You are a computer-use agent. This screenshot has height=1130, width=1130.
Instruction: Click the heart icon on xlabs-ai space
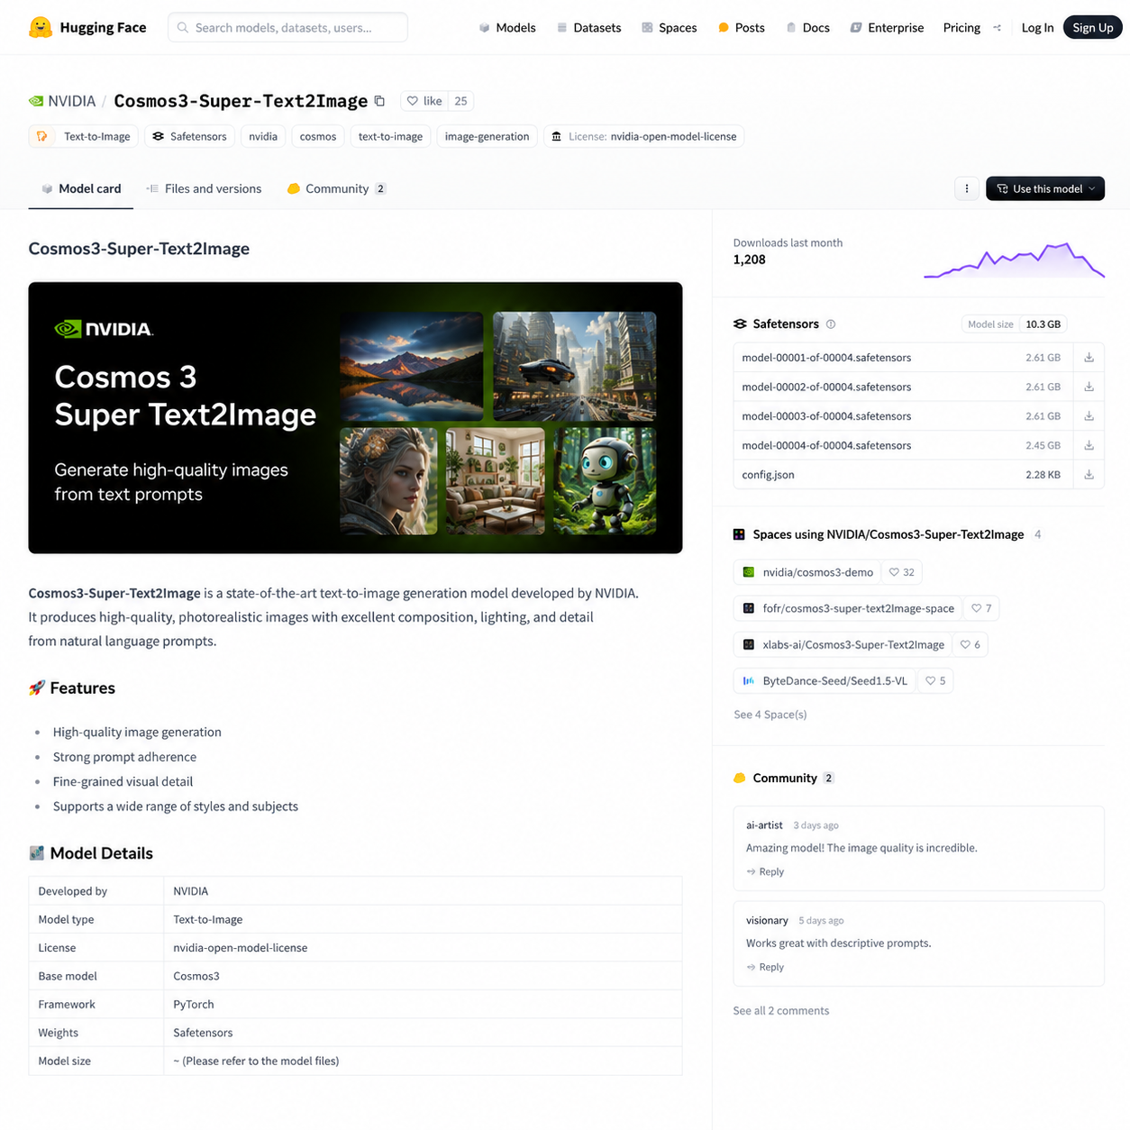pyautogui.click(x=965, y=644)
